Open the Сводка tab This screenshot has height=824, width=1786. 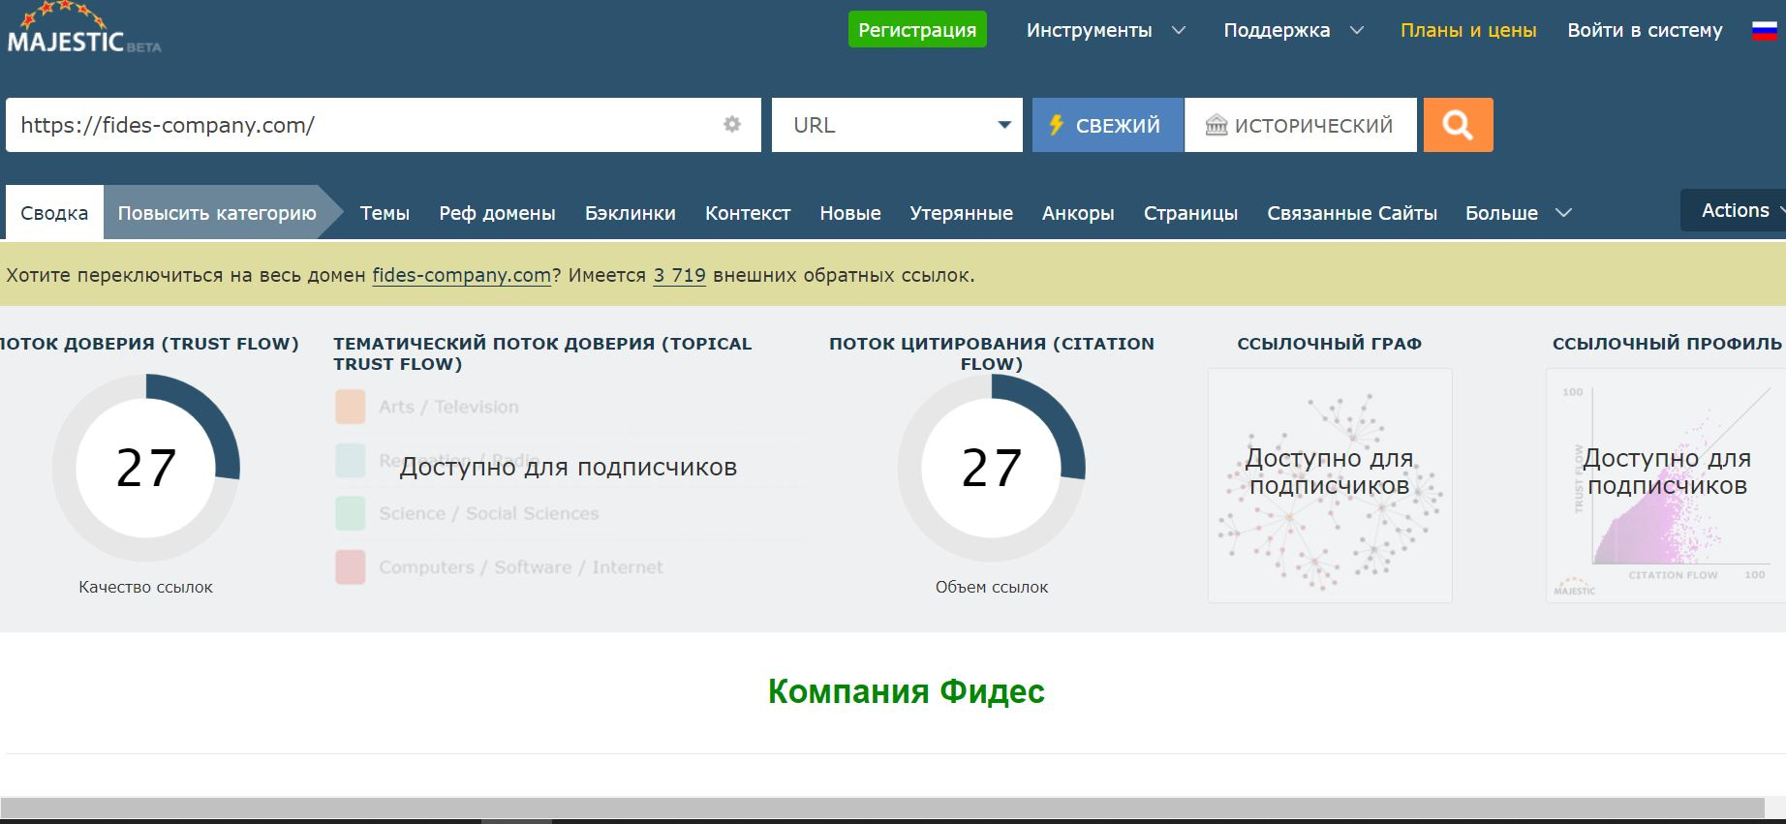[54, 213]
